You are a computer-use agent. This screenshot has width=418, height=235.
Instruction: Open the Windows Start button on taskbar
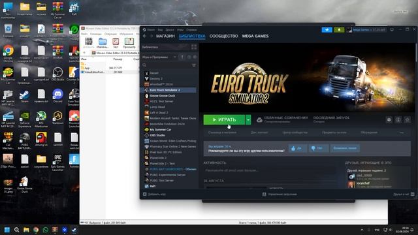[x=7, y=230]
